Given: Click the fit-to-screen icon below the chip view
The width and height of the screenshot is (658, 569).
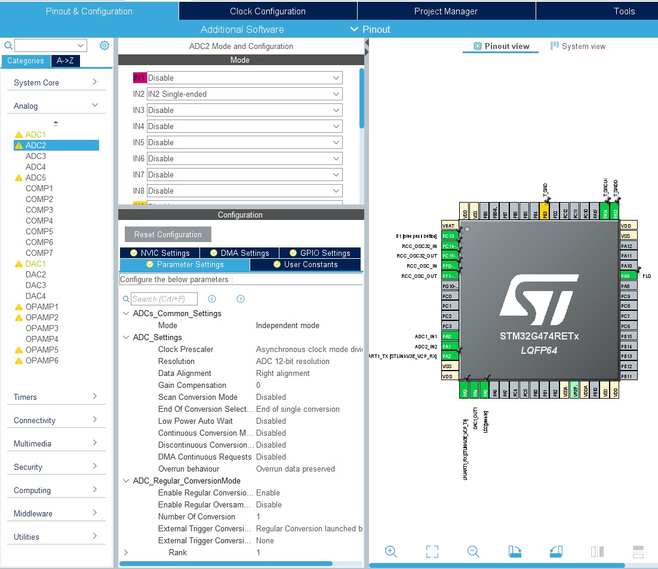Looking at the screenshot, I should click(432, 551).
